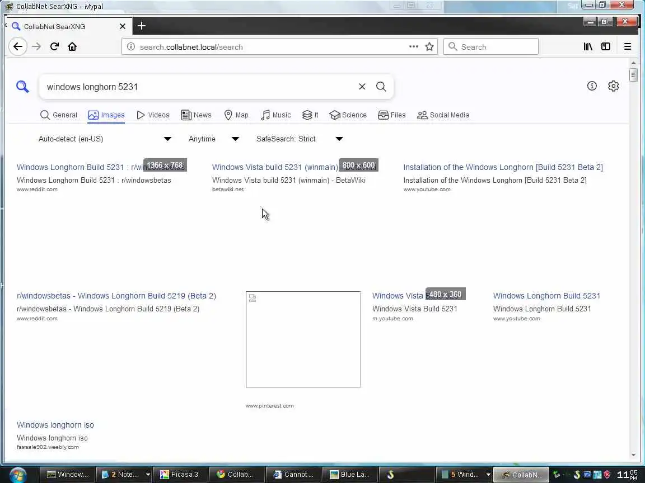The height and width of the screenshot is (483, 645).
Task: Toggle the sidebar view icon
Action: pos(605,46)
